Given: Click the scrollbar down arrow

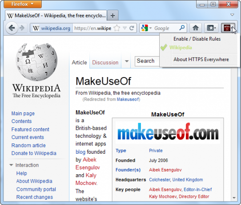Looking at the screenshot, I should [x=234, y=198].
